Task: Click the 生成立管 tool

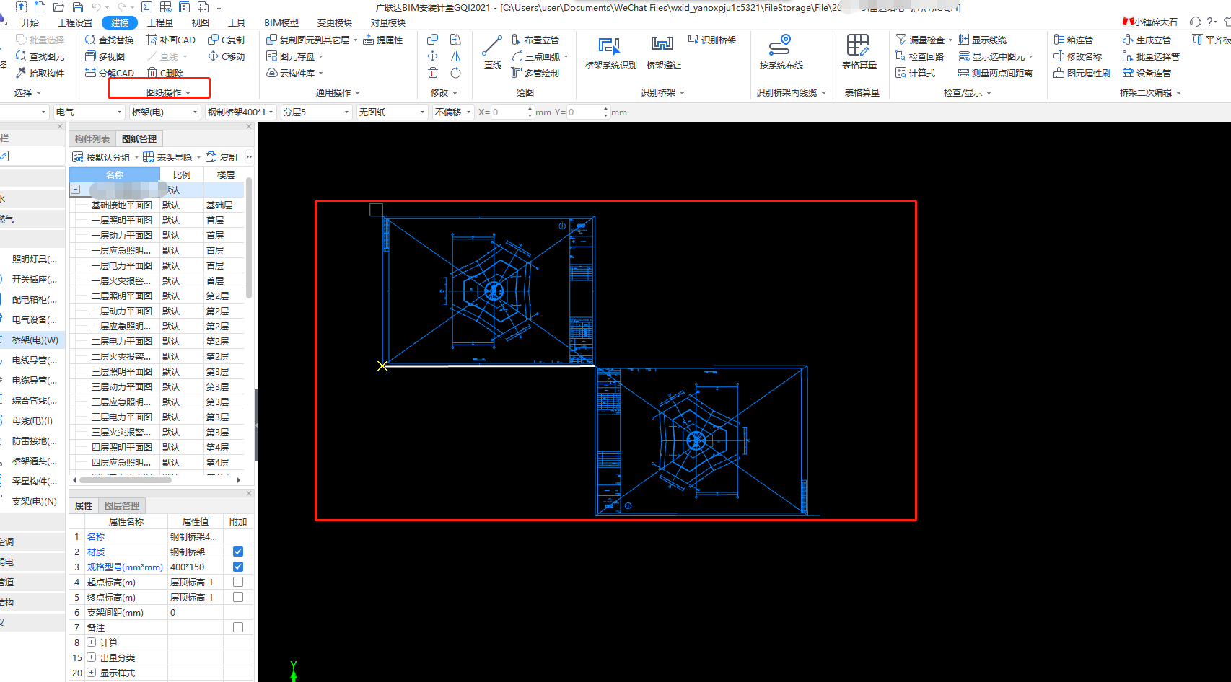Action: (x=1147, y=40)
